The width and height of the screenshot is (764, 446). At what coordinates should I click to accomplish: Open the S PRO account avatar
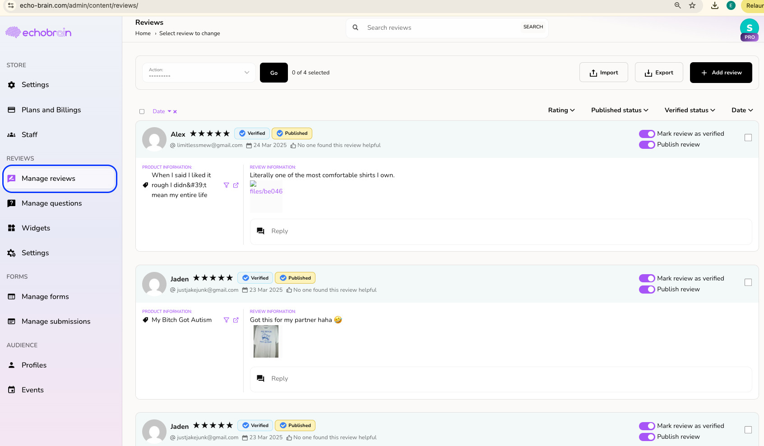pos(750,29)
